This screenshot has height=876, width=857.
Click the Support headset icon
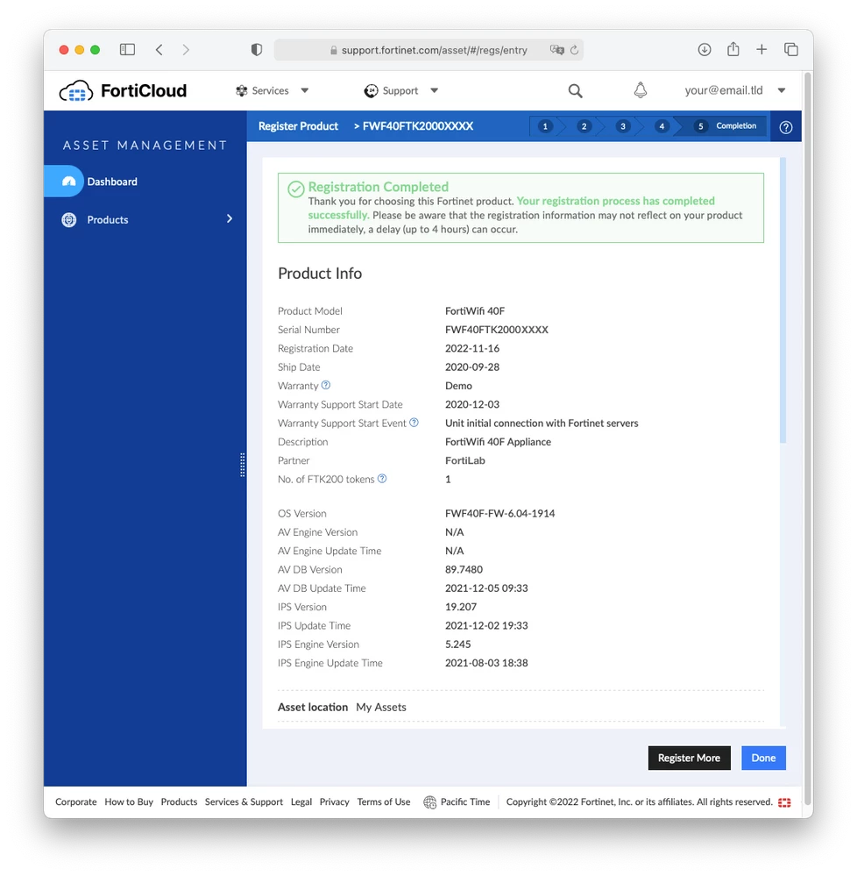[x=371, y=90]
